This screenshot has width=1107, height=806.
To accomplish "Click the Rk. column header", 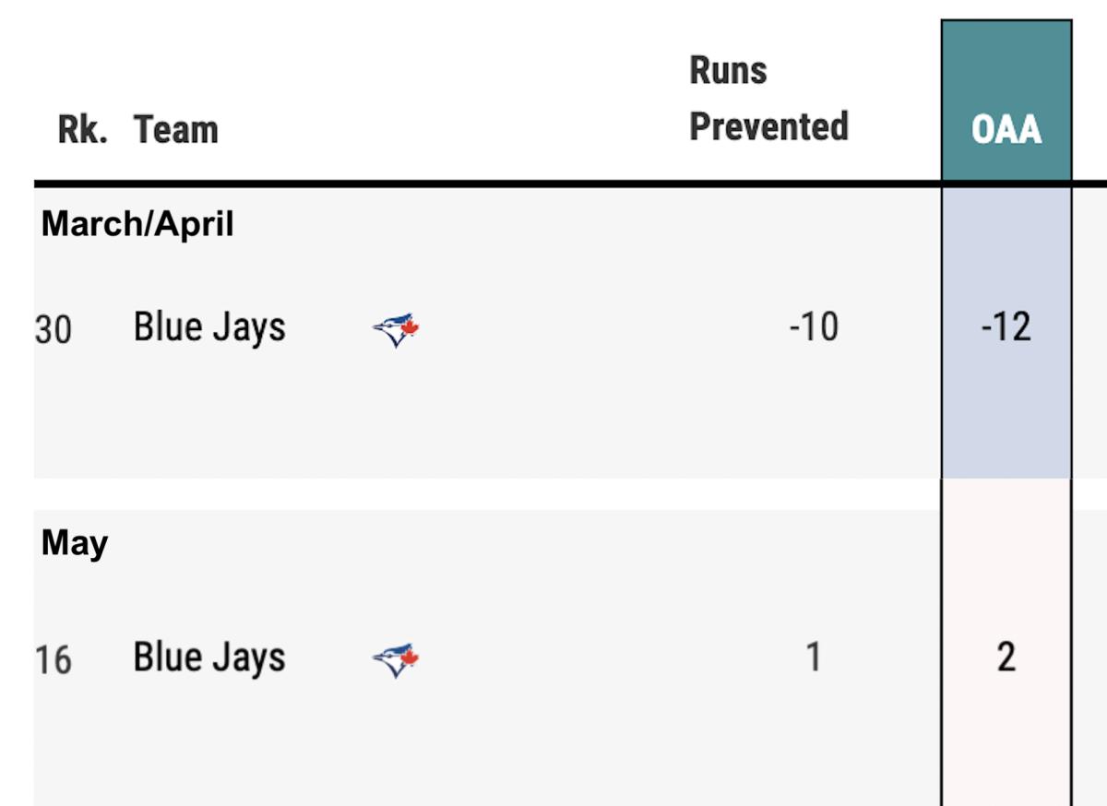I will [83, 129].
